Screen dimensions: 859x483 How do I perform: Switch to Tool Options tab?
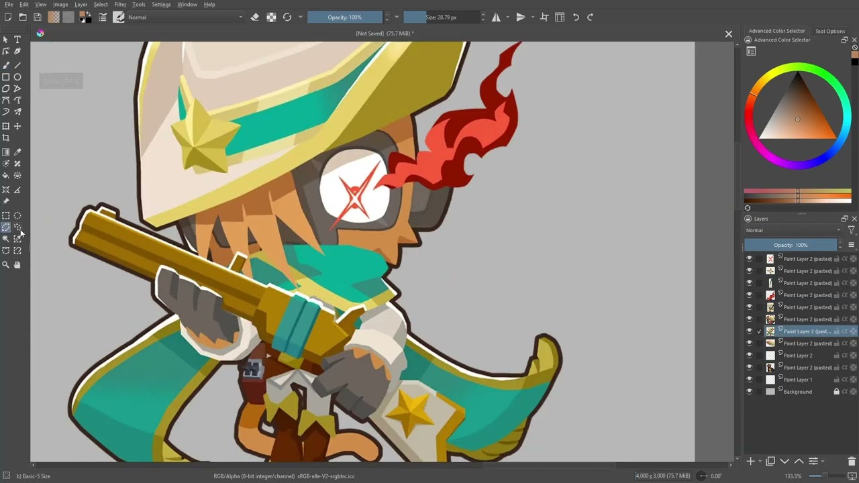point(830,31)
